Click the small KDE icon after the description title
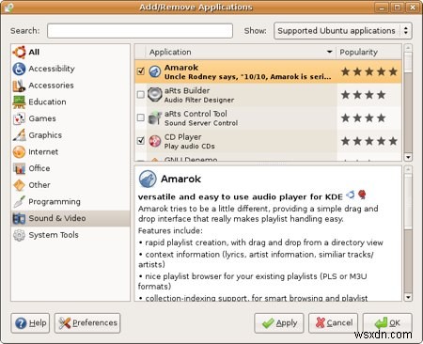The height and width of the screenshot is (344, 423). [x=351, y=195]
